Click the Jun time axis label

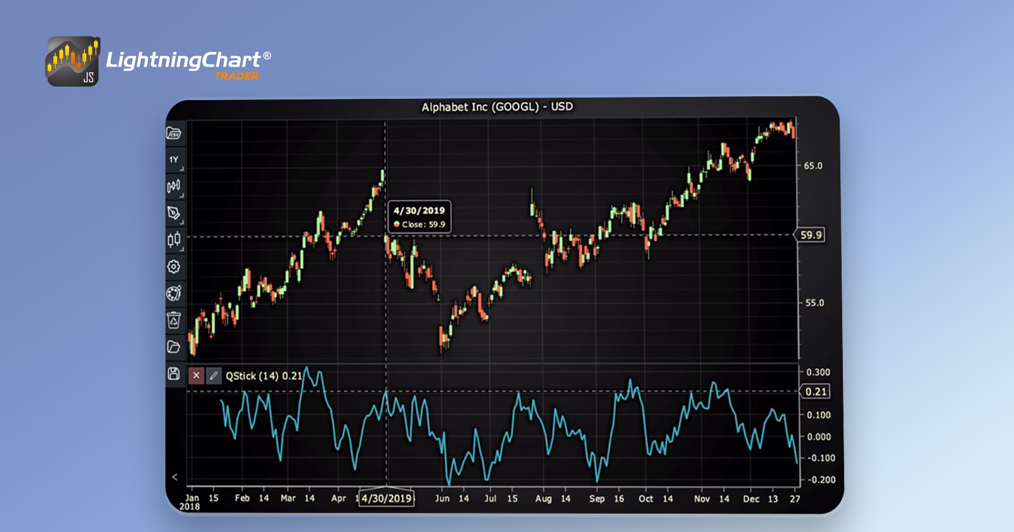pos(442,498)
